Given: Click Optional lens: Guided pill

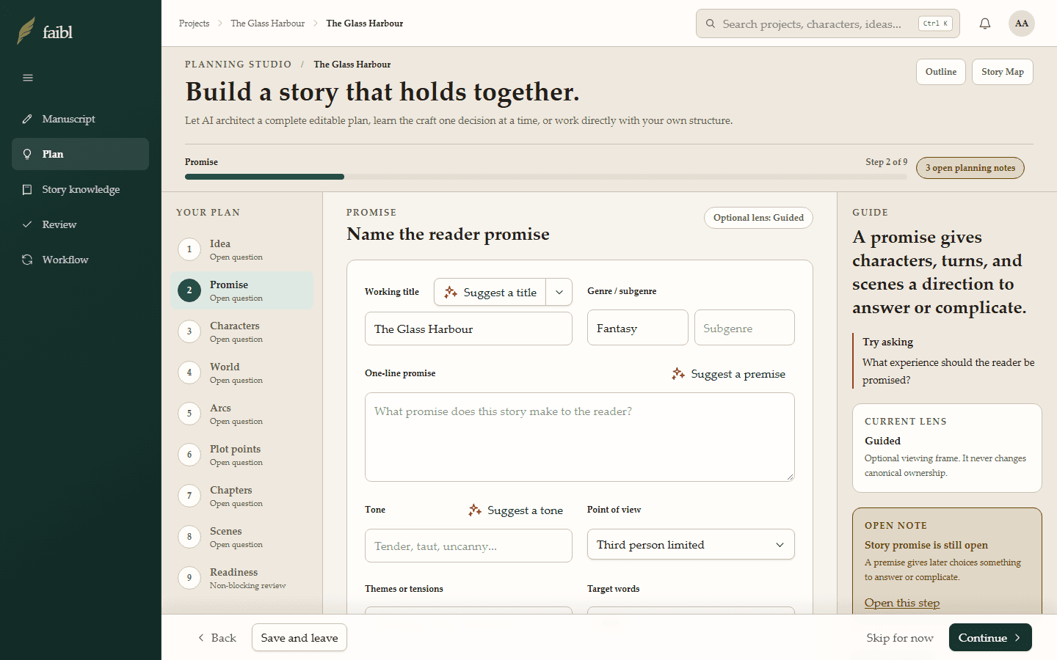Looking at the screenshot, I should [x=758, y=218].
